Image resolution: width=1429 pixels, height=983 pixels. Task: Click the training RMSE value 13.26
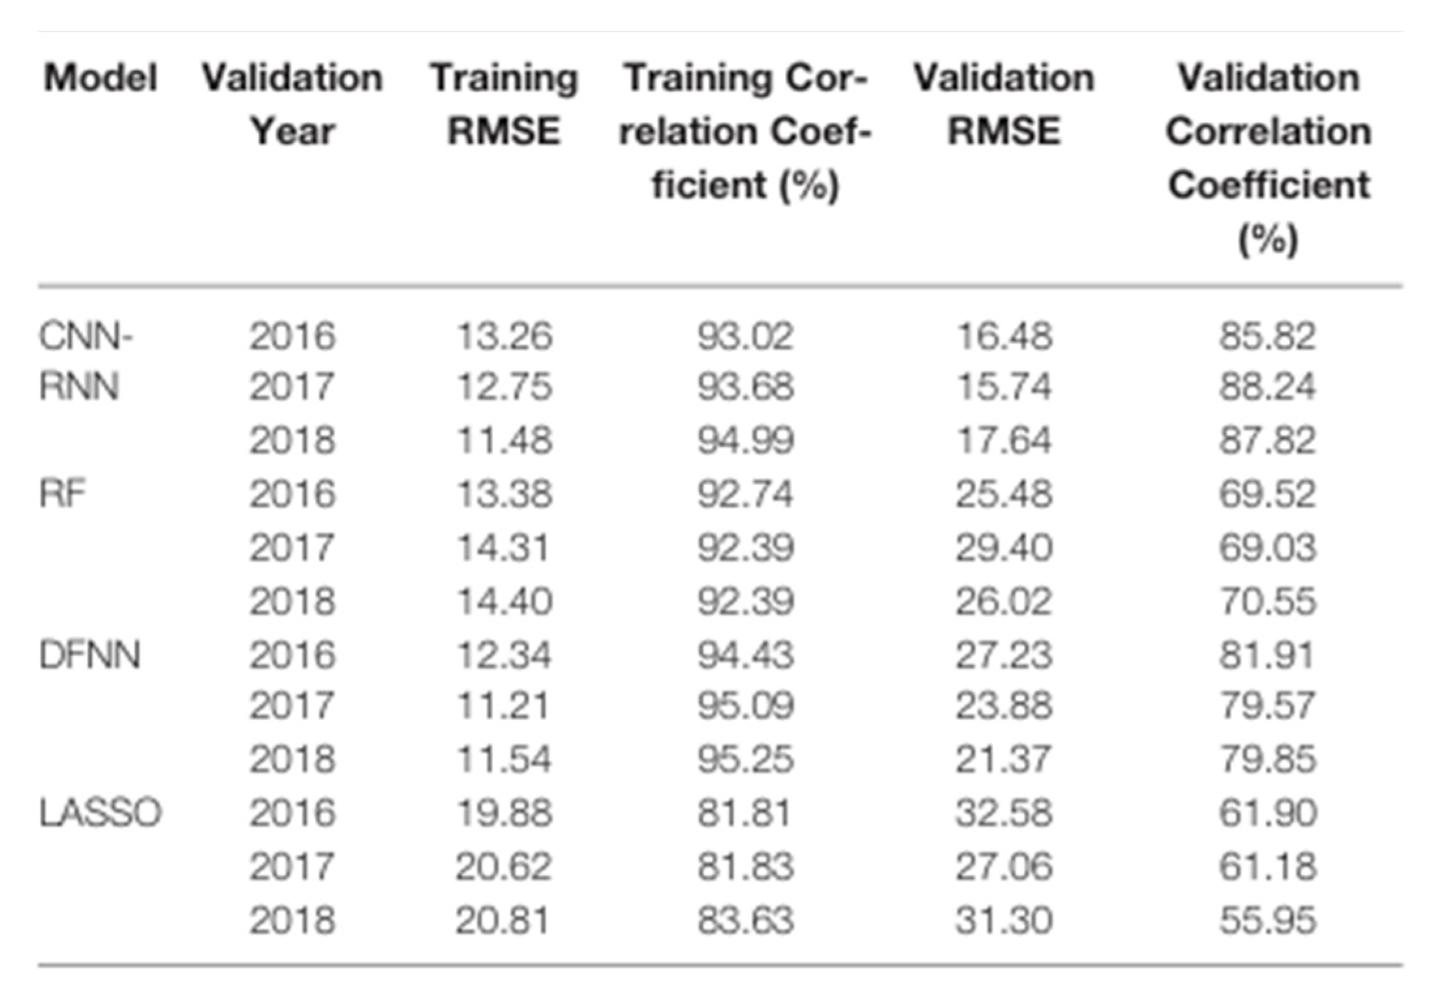click(x=504, y=337)
